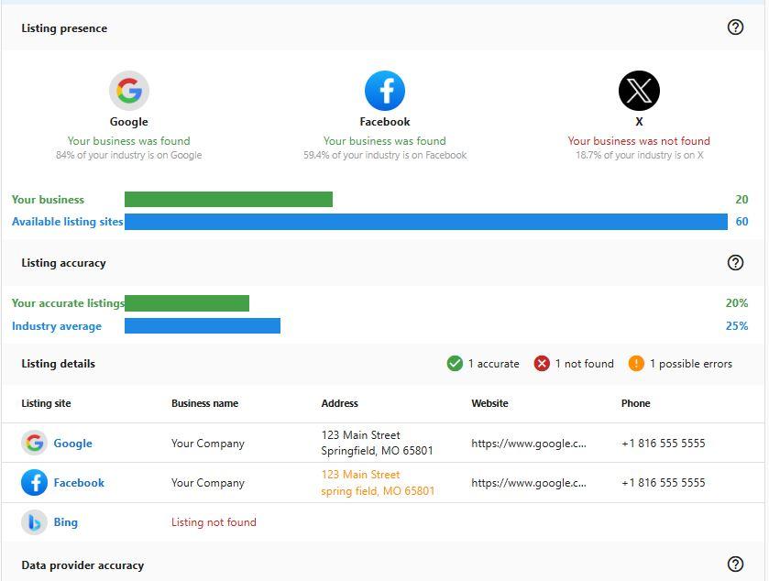
Task: Click the website URL in the Google row
Action: tap(529, 443)
